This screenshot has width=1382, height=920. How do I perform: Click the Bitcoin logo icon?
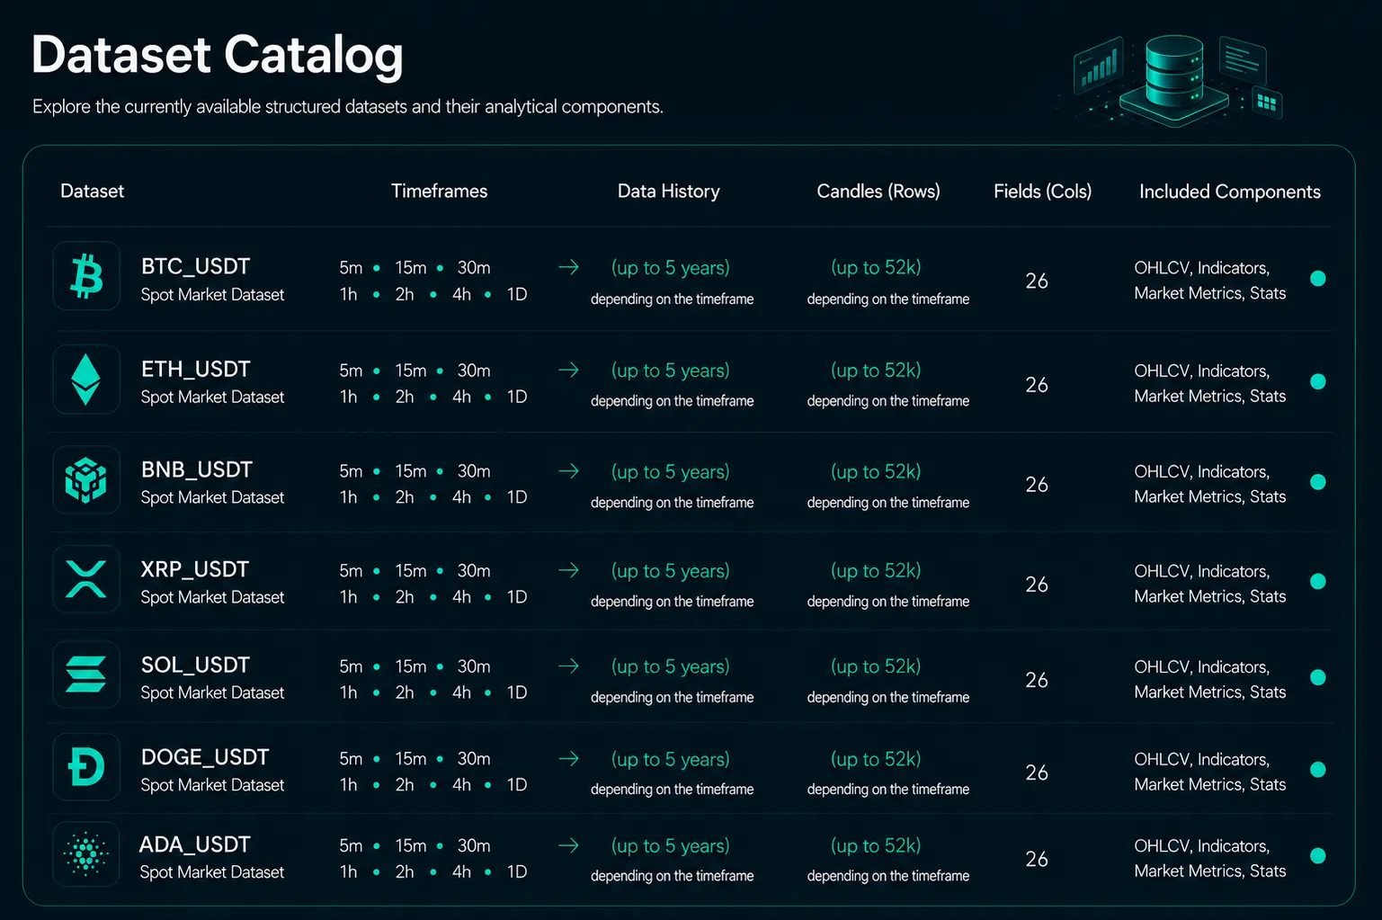coord(86,276)
